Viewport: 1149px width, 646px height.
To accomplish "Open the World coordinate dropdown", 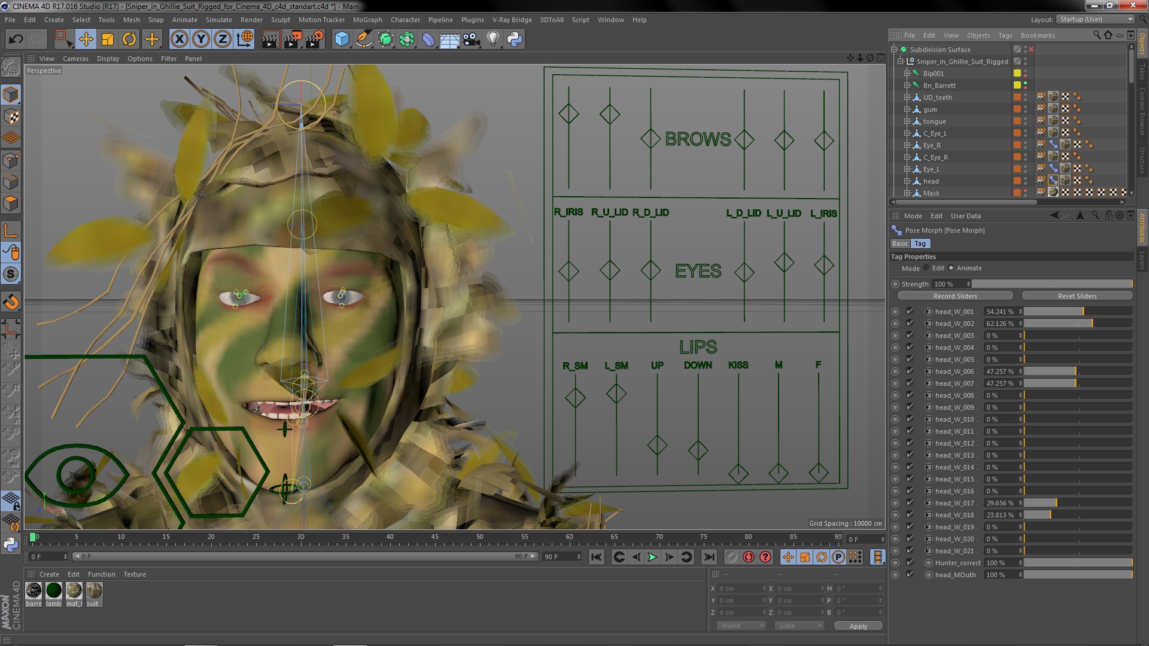I will tap(741, 626).
